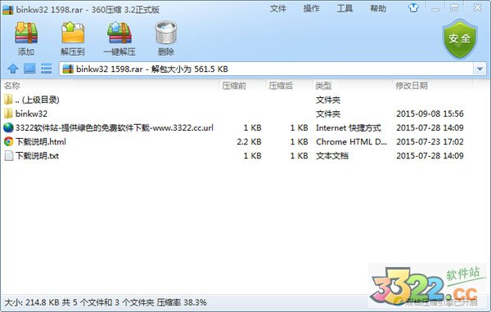
Task: Open the 操作 menu
Action: click(x=311, y=8)
